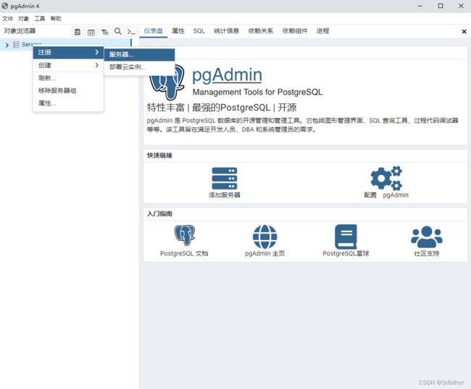Expand the 创建 submenu arrow

(x=96, y=65)
